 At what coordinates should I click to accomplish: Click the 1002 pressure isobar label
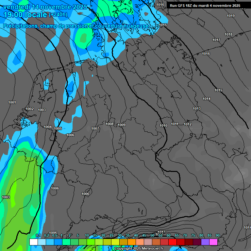click(30, 109)
